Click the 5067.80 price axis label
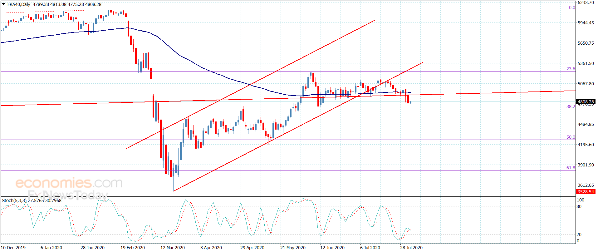598x252 pixels. point(586,84)
